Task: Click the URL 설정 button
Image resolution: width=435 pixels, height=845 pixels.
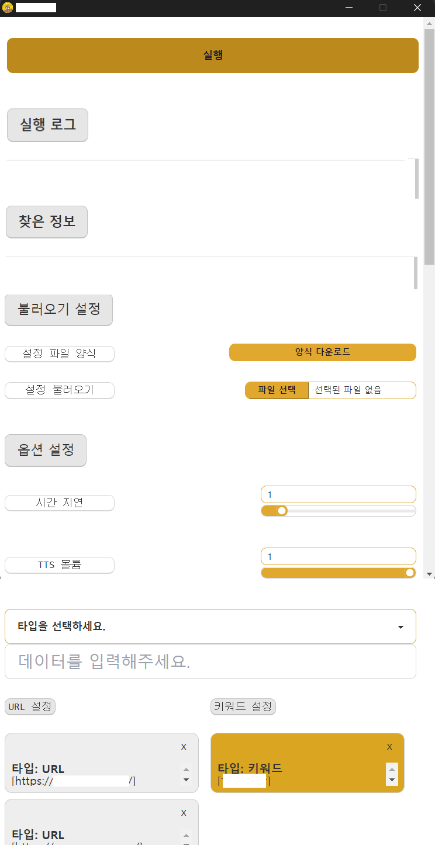Action: (x=30, y=707)
